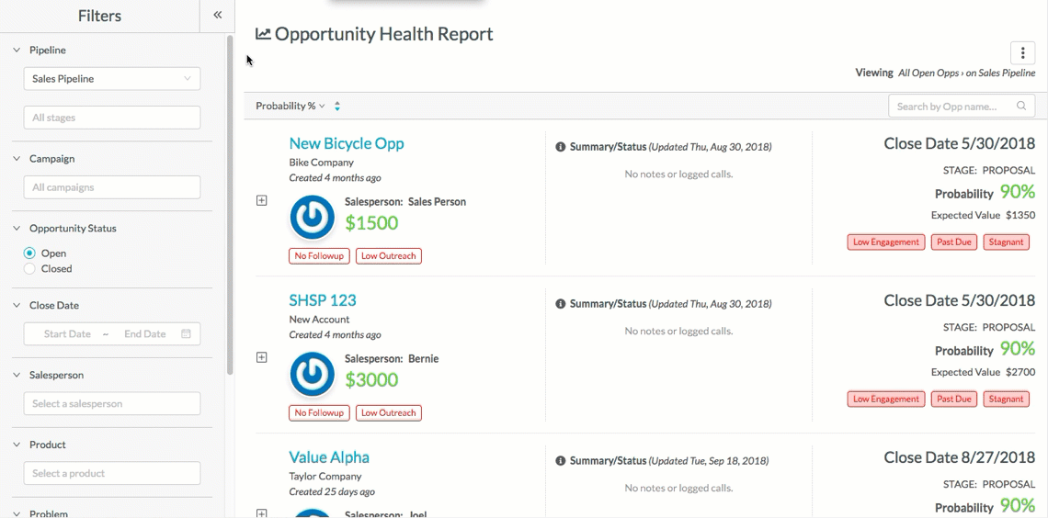Image resolution: width=1048 pixels, height=518 pixels.
Task: Expand New Bicycle Opp row plus icon
Action: (262, 200)
